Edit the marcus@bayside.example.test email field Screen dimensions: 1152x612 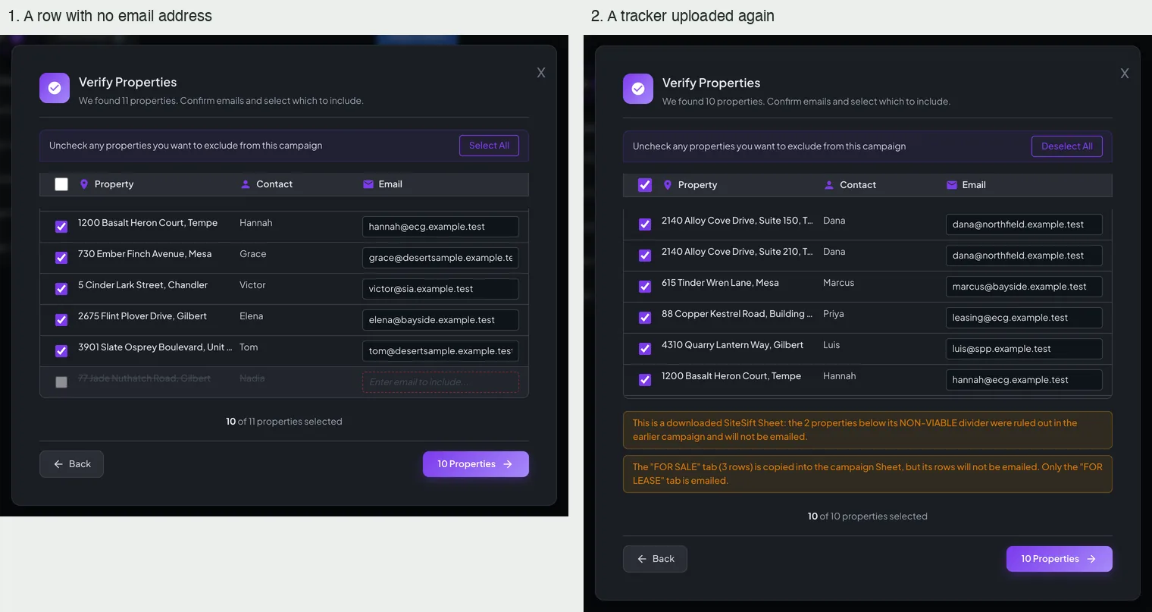point(1024,287)
